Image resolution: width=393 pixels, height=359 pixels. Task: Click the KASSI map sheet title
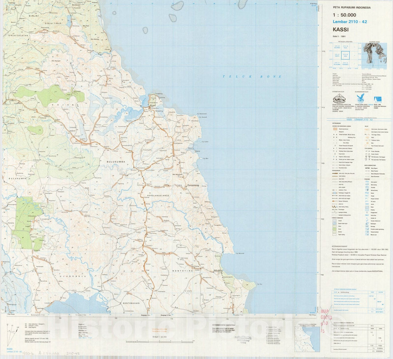coord(341,29)
